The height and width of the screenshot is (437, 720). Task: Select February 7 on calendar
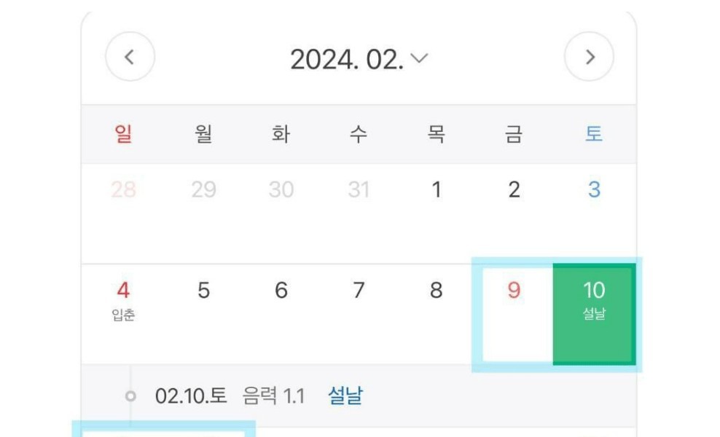click(x=359, y=291)
